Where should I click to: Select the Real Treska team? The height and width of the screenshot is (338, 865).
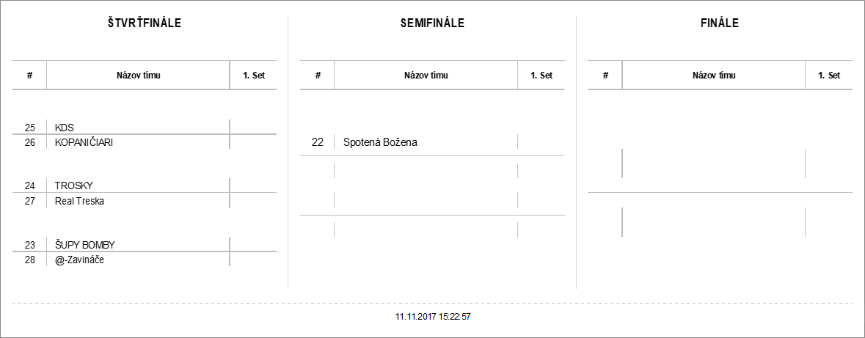click(79, 200)
